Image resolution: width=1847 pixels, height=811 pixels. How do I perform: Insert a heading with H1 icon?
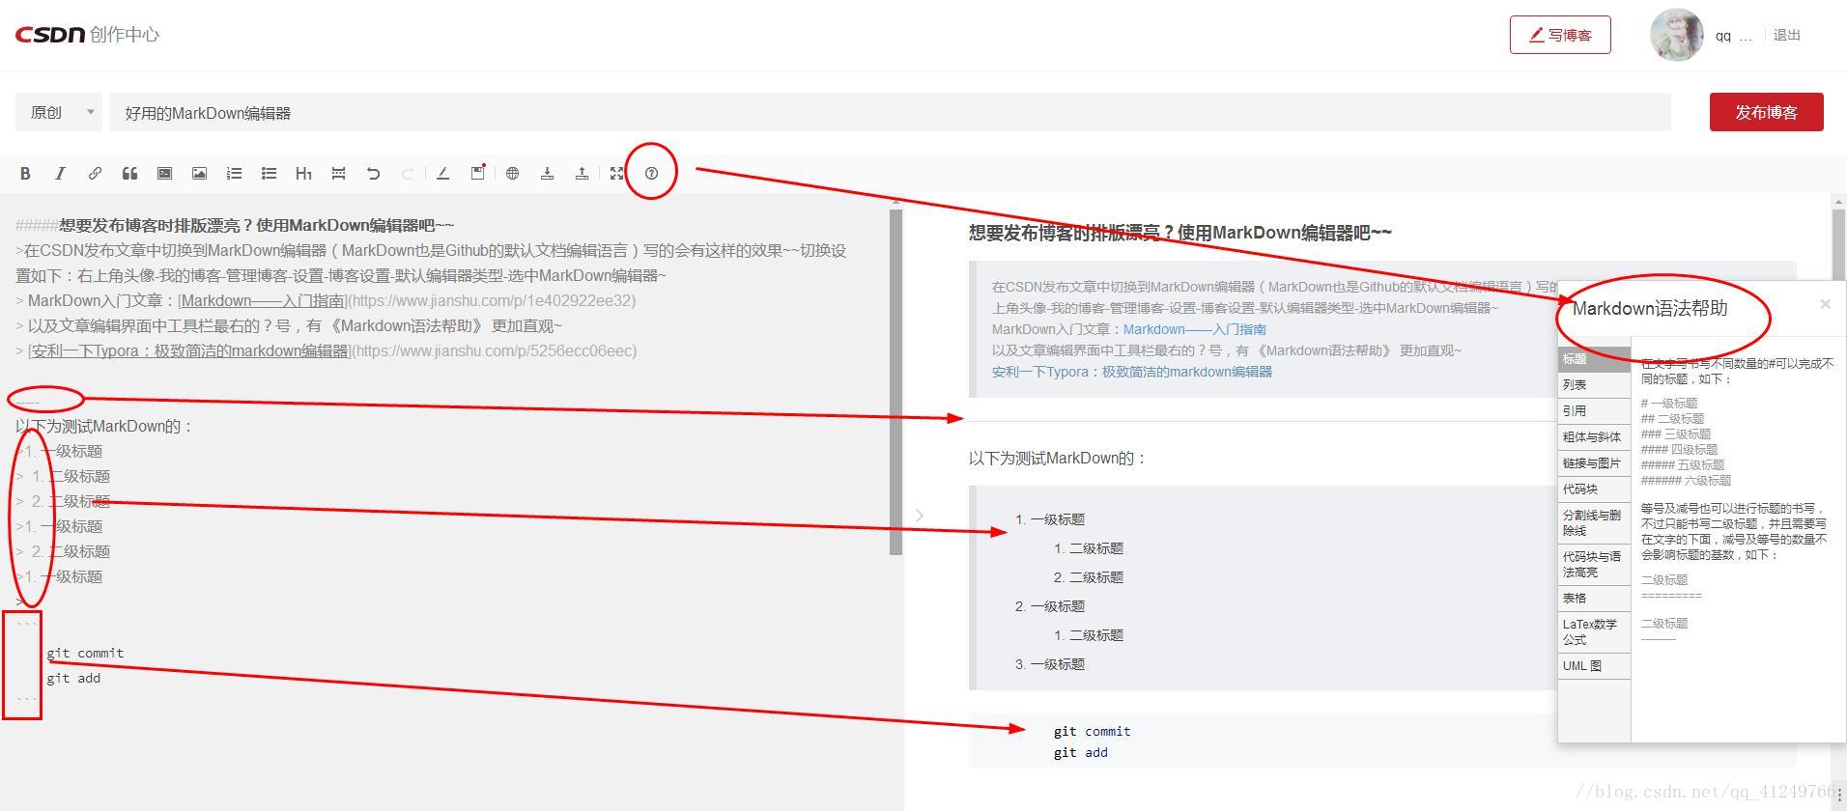pyautogui.click(x=303, y=174)
